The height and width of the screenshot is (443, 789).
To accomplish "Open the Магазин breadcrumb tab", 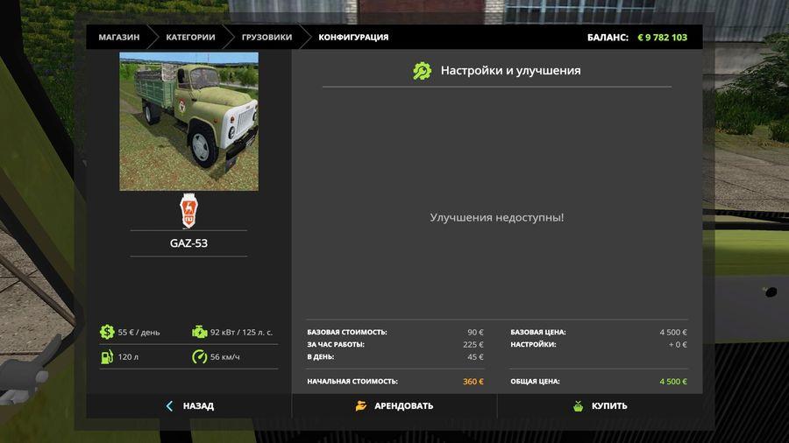I will point(118,38).
